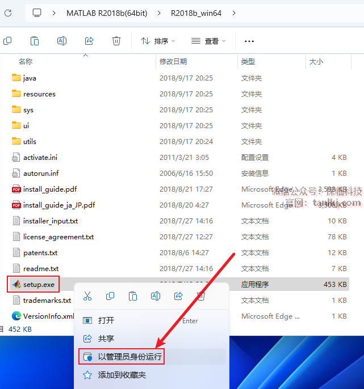Select the VersionInfo.xml Edge icon

coord(16,316)
